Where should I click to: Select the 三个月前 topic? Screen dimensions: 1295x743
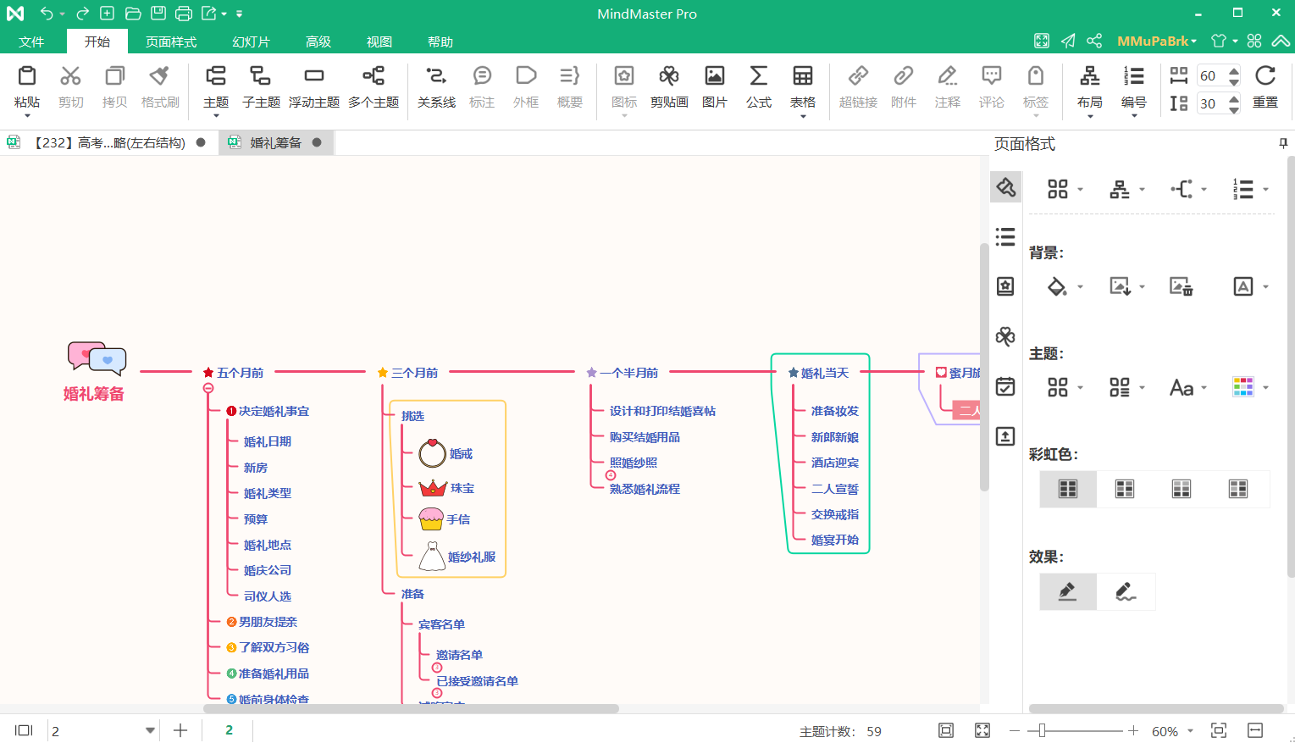(414, 373)
